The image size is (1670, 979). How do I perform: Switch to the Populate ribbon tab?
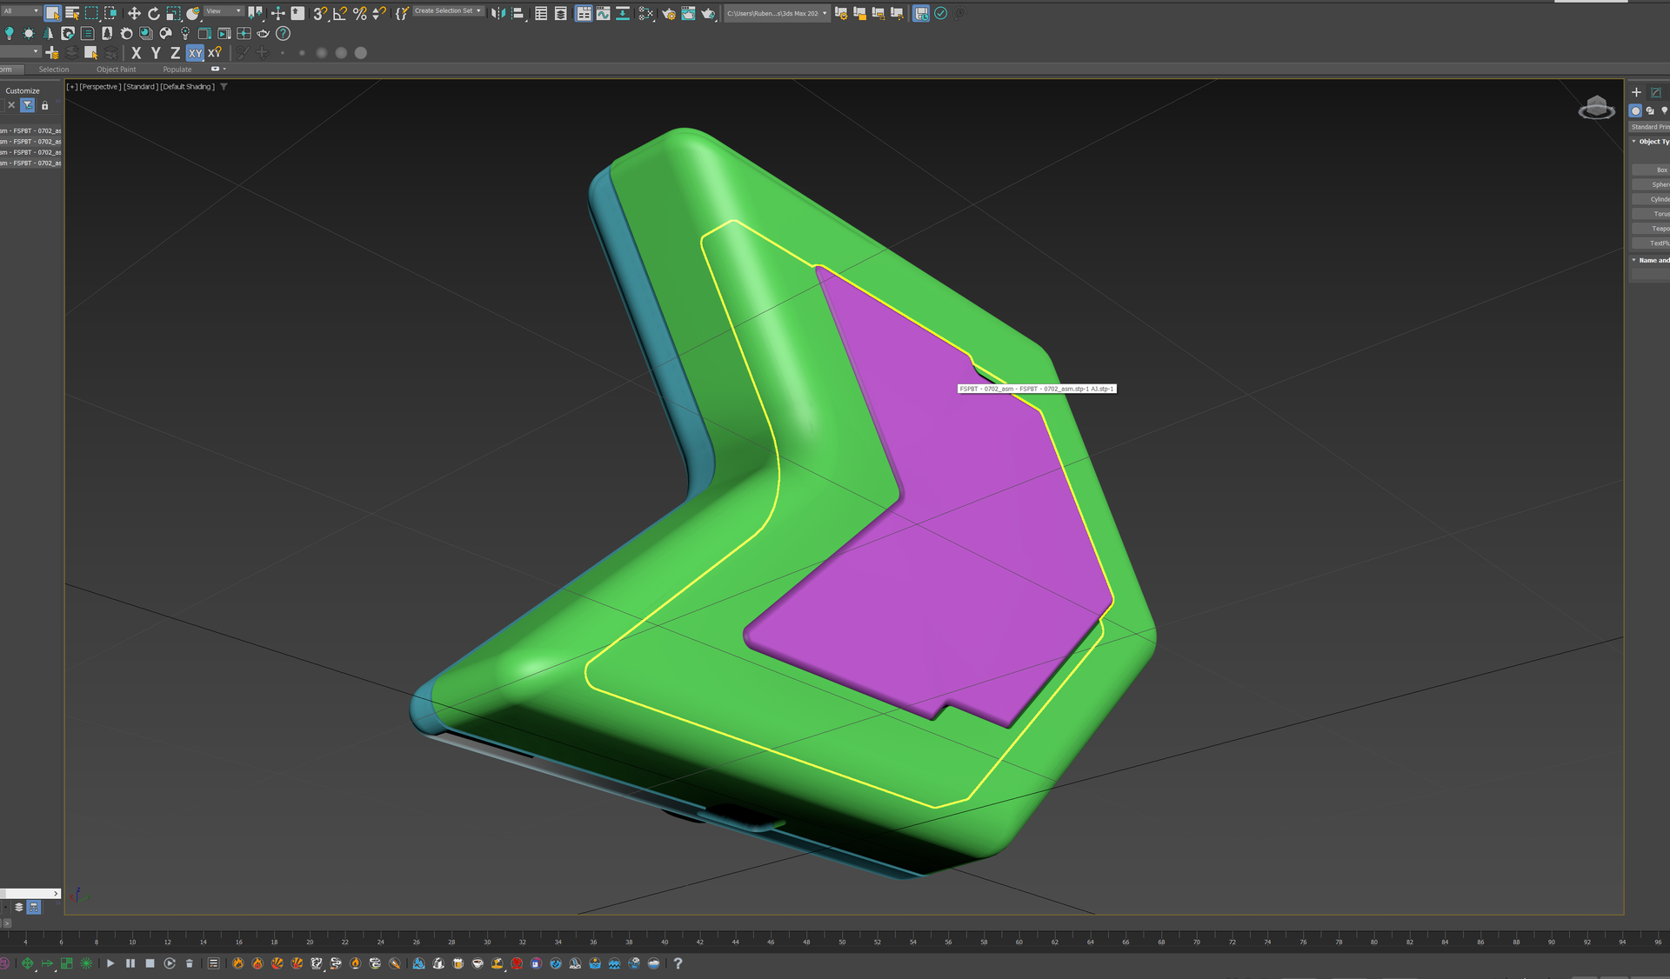177,70
